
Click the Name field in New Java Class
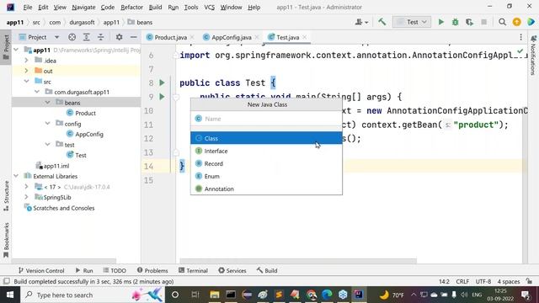(x=266, y=119)
